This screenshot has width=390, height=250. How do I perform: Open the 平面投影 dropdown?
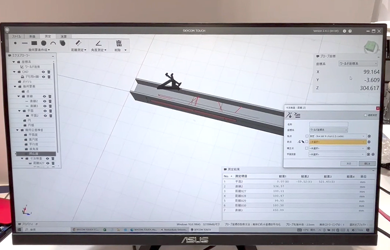[337, 154]
